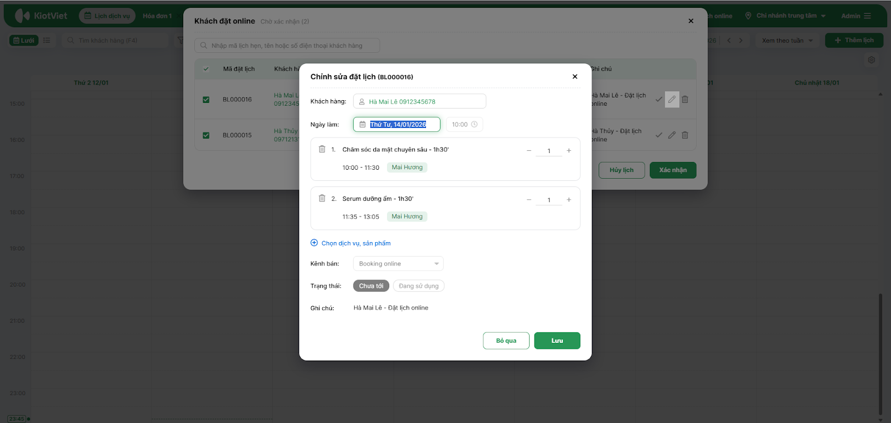Open the Hóa đơn 1 tab

[x=157, y=16]
